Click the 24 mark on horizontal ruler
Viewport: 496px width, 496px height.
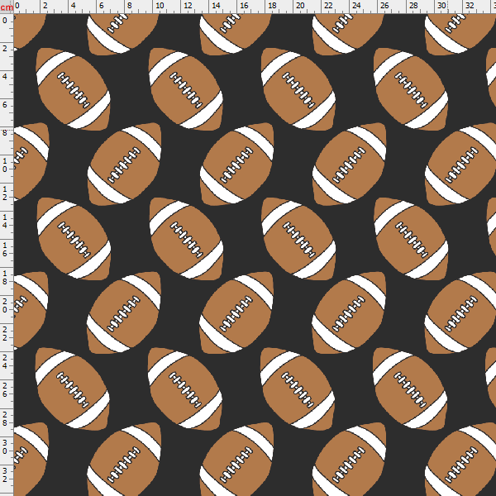(356, 6)
